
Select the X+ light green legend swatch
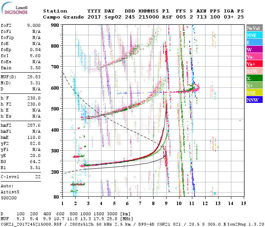coord(254,86)
